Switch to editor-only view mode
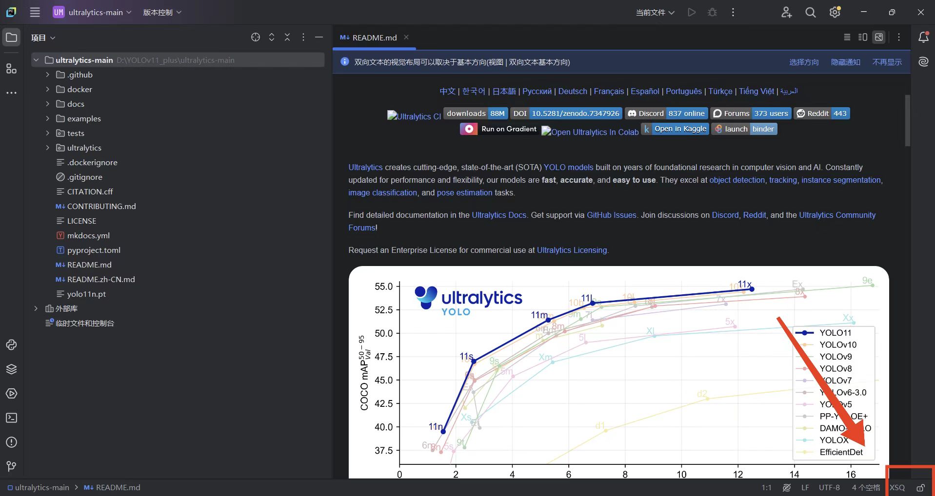935x496 pixels. click(847, 38)
